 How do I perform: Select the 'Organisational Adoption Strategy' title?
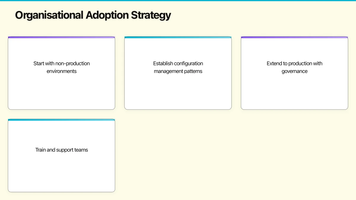tap(93, 15)
